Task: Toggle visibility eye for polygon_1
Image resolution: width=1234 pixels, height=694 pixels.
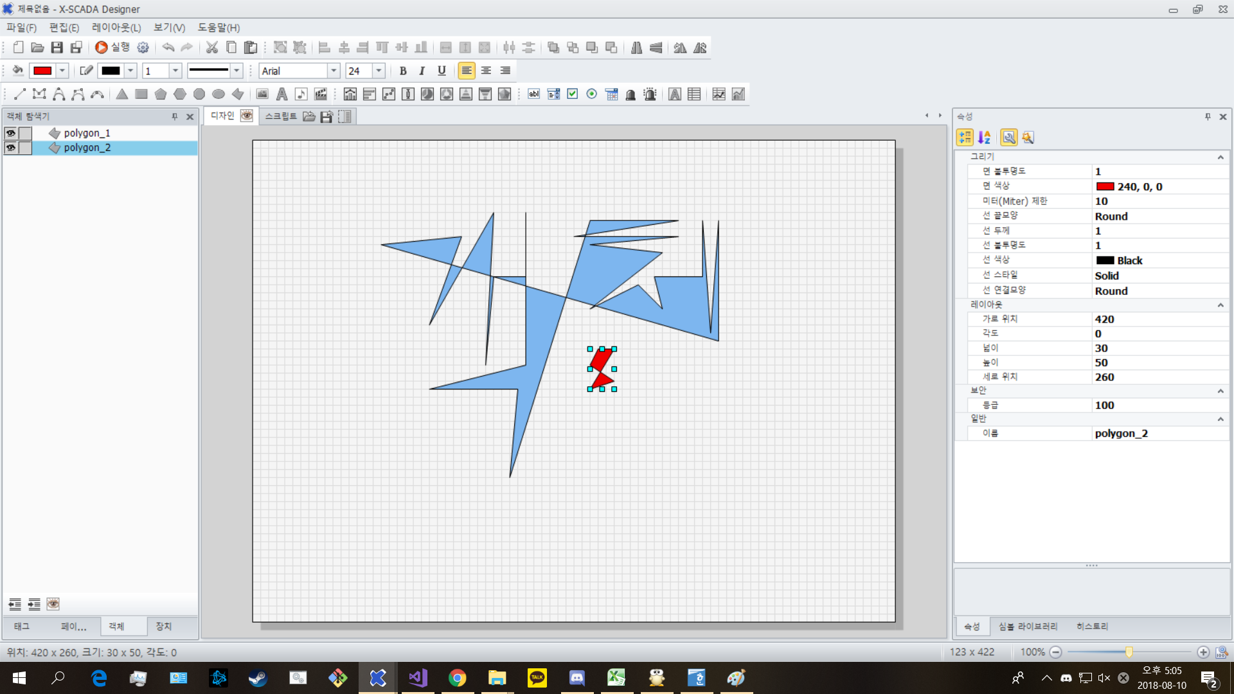Action: (x=10, y=133)
